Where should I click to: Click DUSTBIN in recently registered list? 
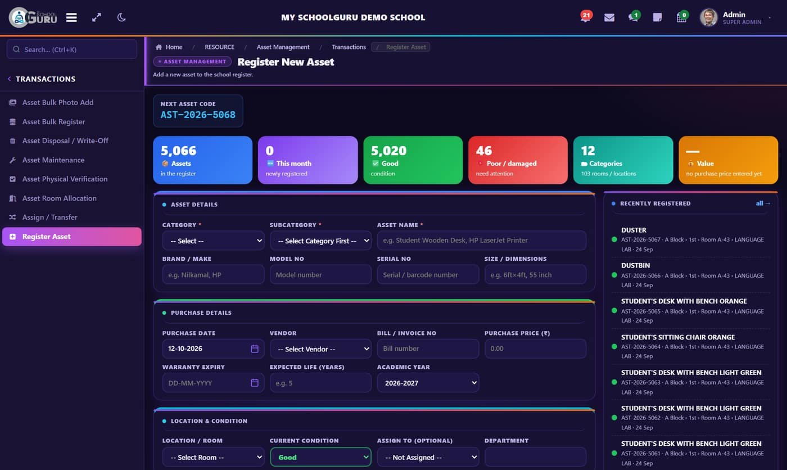click(x=635, y=265)
